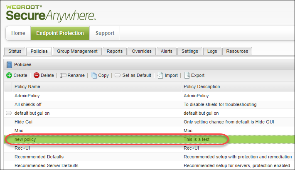Click the Import button label

click(171, 75)
